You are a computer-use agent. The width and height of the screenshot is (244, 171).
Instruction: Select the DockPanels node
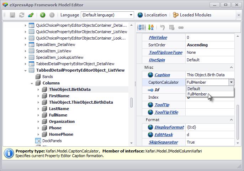point(52,141)
